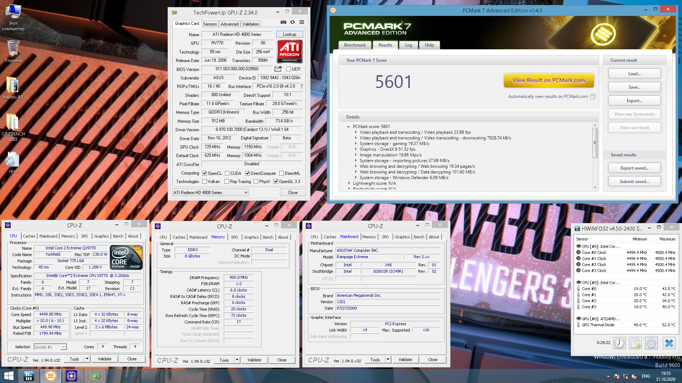Click the HWiNFO blue X close-sensors icon

(x=669, y=343)
